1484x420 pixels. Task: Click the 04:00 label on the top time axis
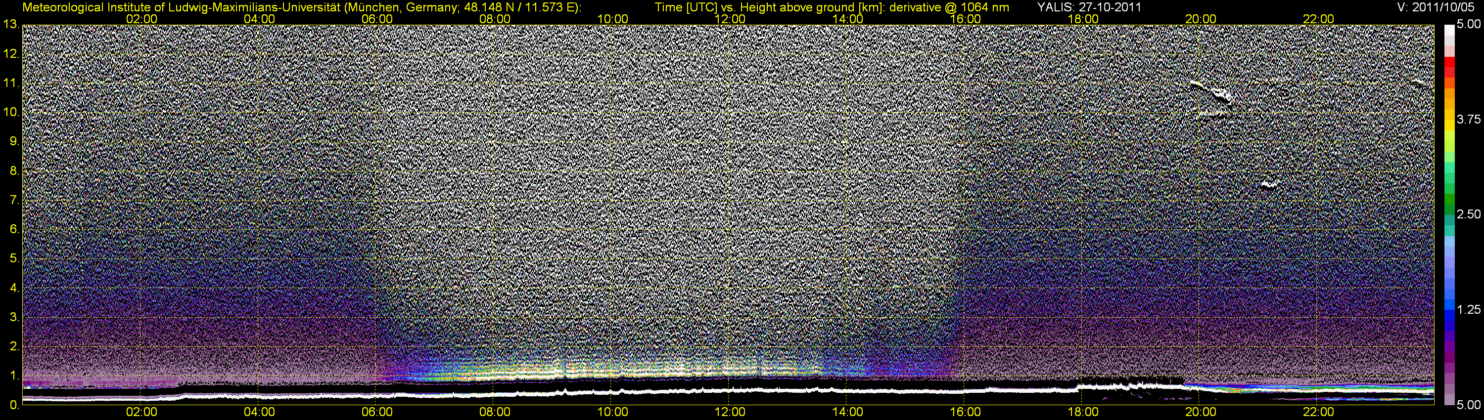pos(259,19)
